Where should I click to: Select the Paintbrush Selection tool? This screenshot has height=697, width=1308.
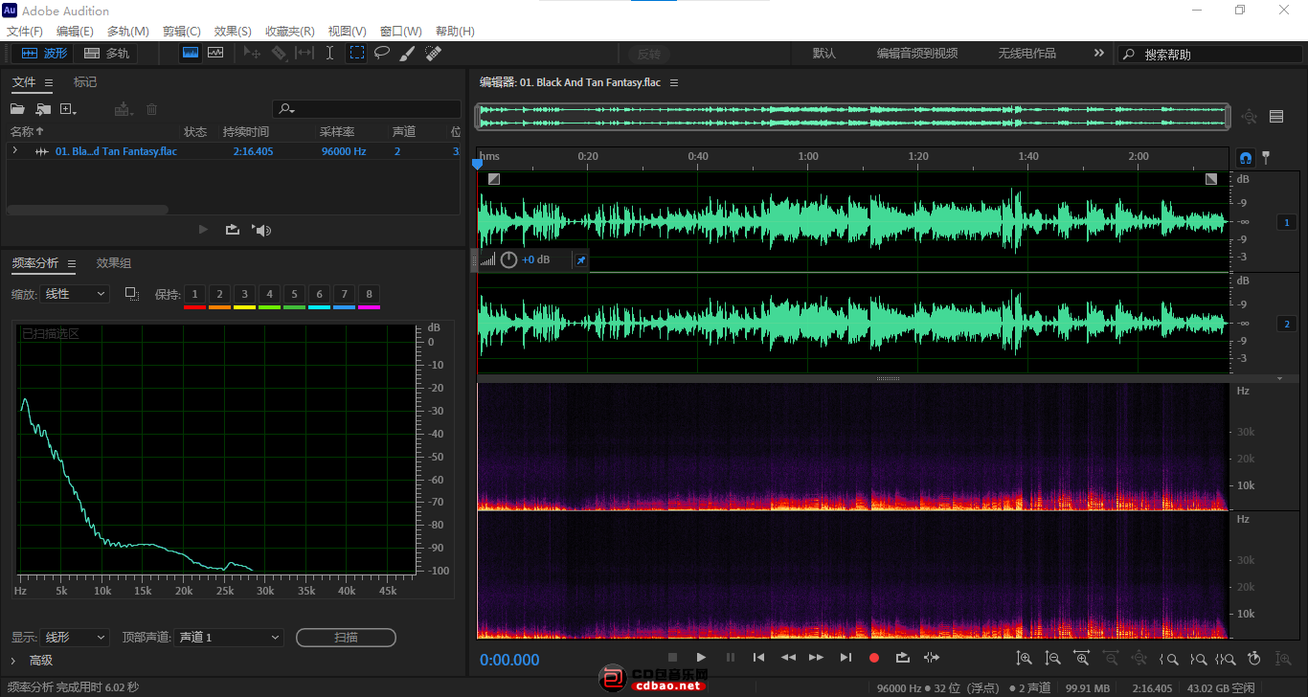[x=407, y=54]
